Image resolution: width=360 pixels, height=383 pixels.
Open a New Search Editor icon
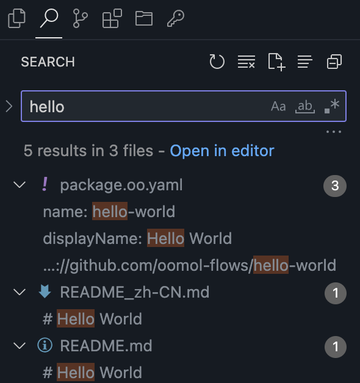[x=276, y=62]
